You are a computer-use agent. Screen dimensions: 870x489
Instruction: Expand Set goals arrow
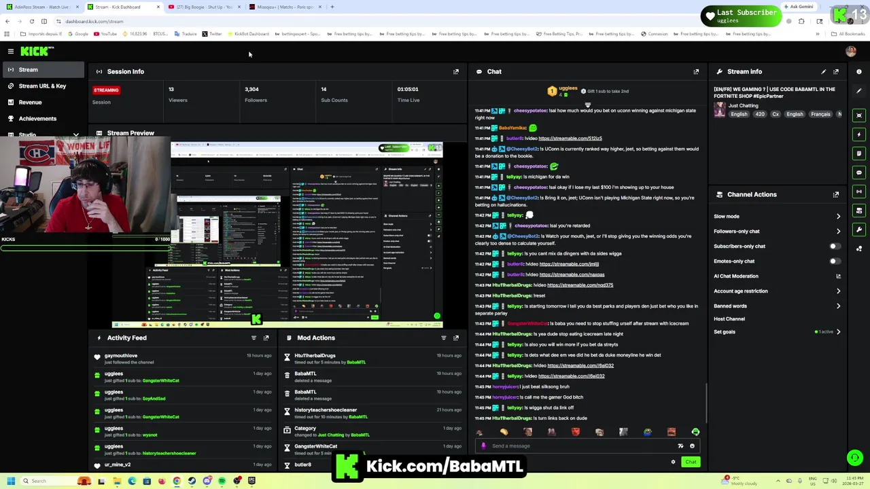838,332
